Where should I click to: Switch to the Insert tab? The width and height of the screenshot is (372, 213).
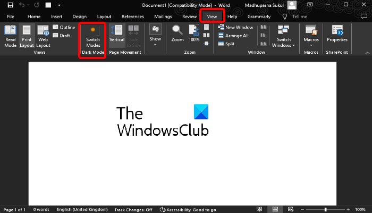(x=56, y=17)
